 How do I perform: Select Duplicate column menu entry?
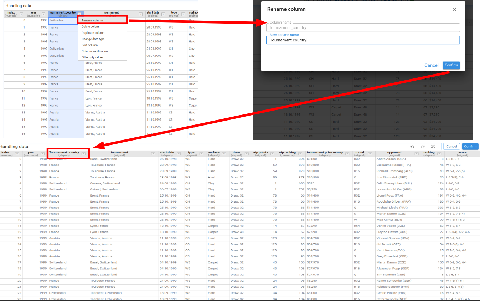(93, 33)
